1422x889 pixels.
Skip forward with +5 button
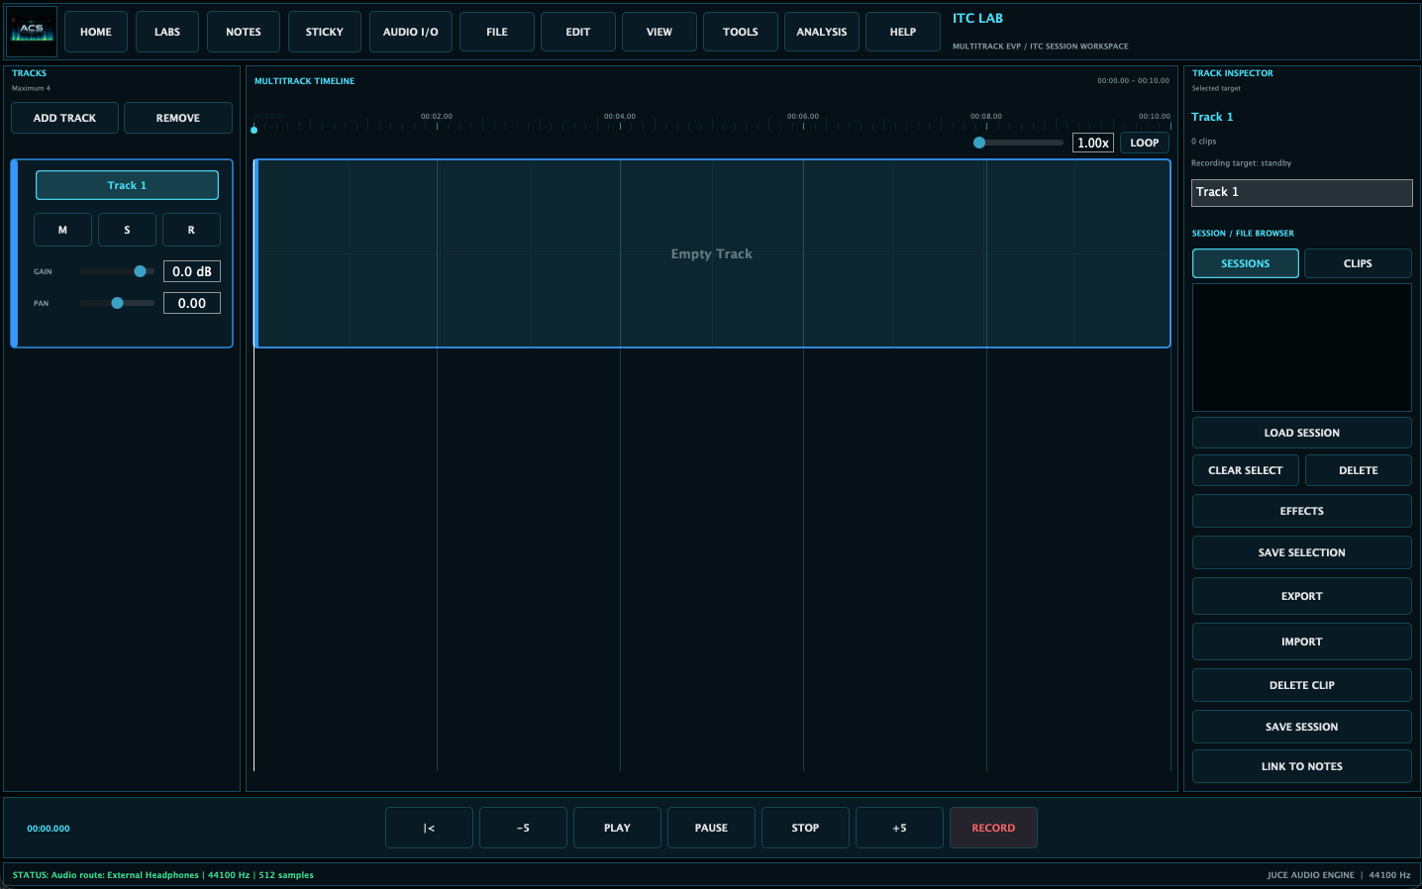pyautogui.click(x=899, y=828)
